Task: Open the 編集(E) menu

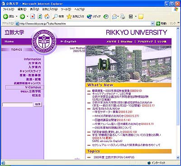Action: click(22, 9)
